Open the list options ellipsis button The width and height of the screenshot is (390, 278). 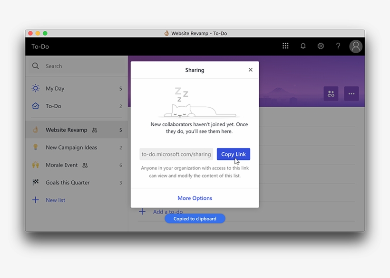point(351,93)
